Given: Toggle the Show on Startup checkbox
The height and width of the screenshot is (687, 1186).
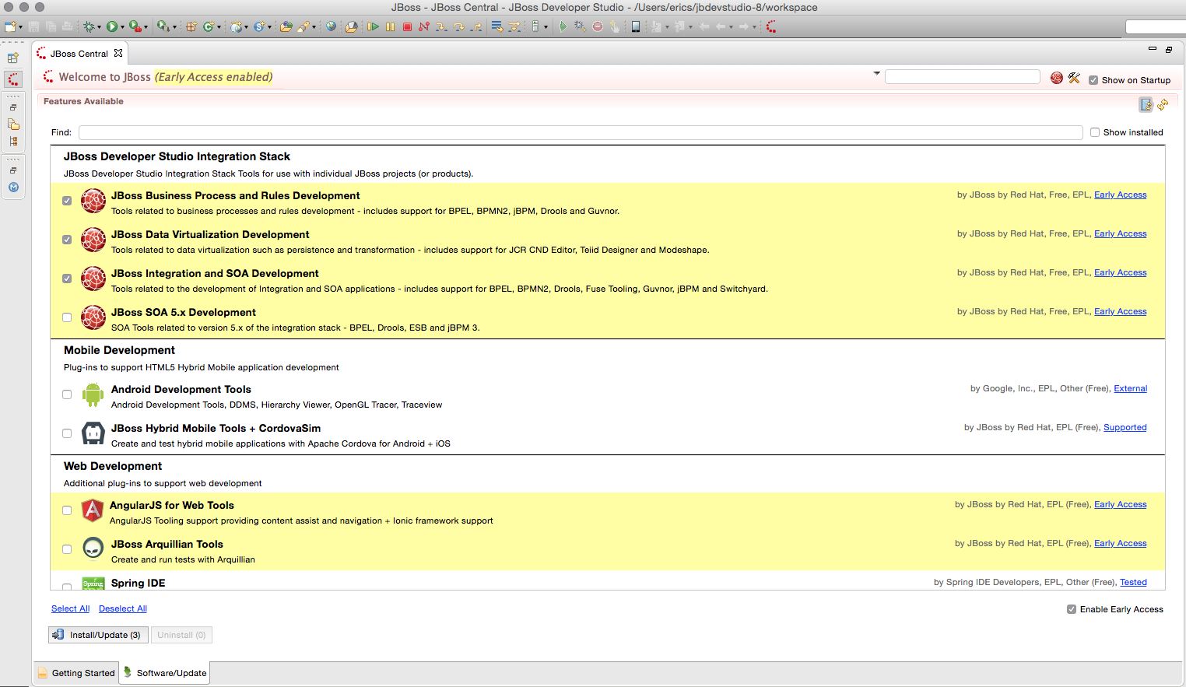Looking at the screenshot, I should (x=1093, y=80).
